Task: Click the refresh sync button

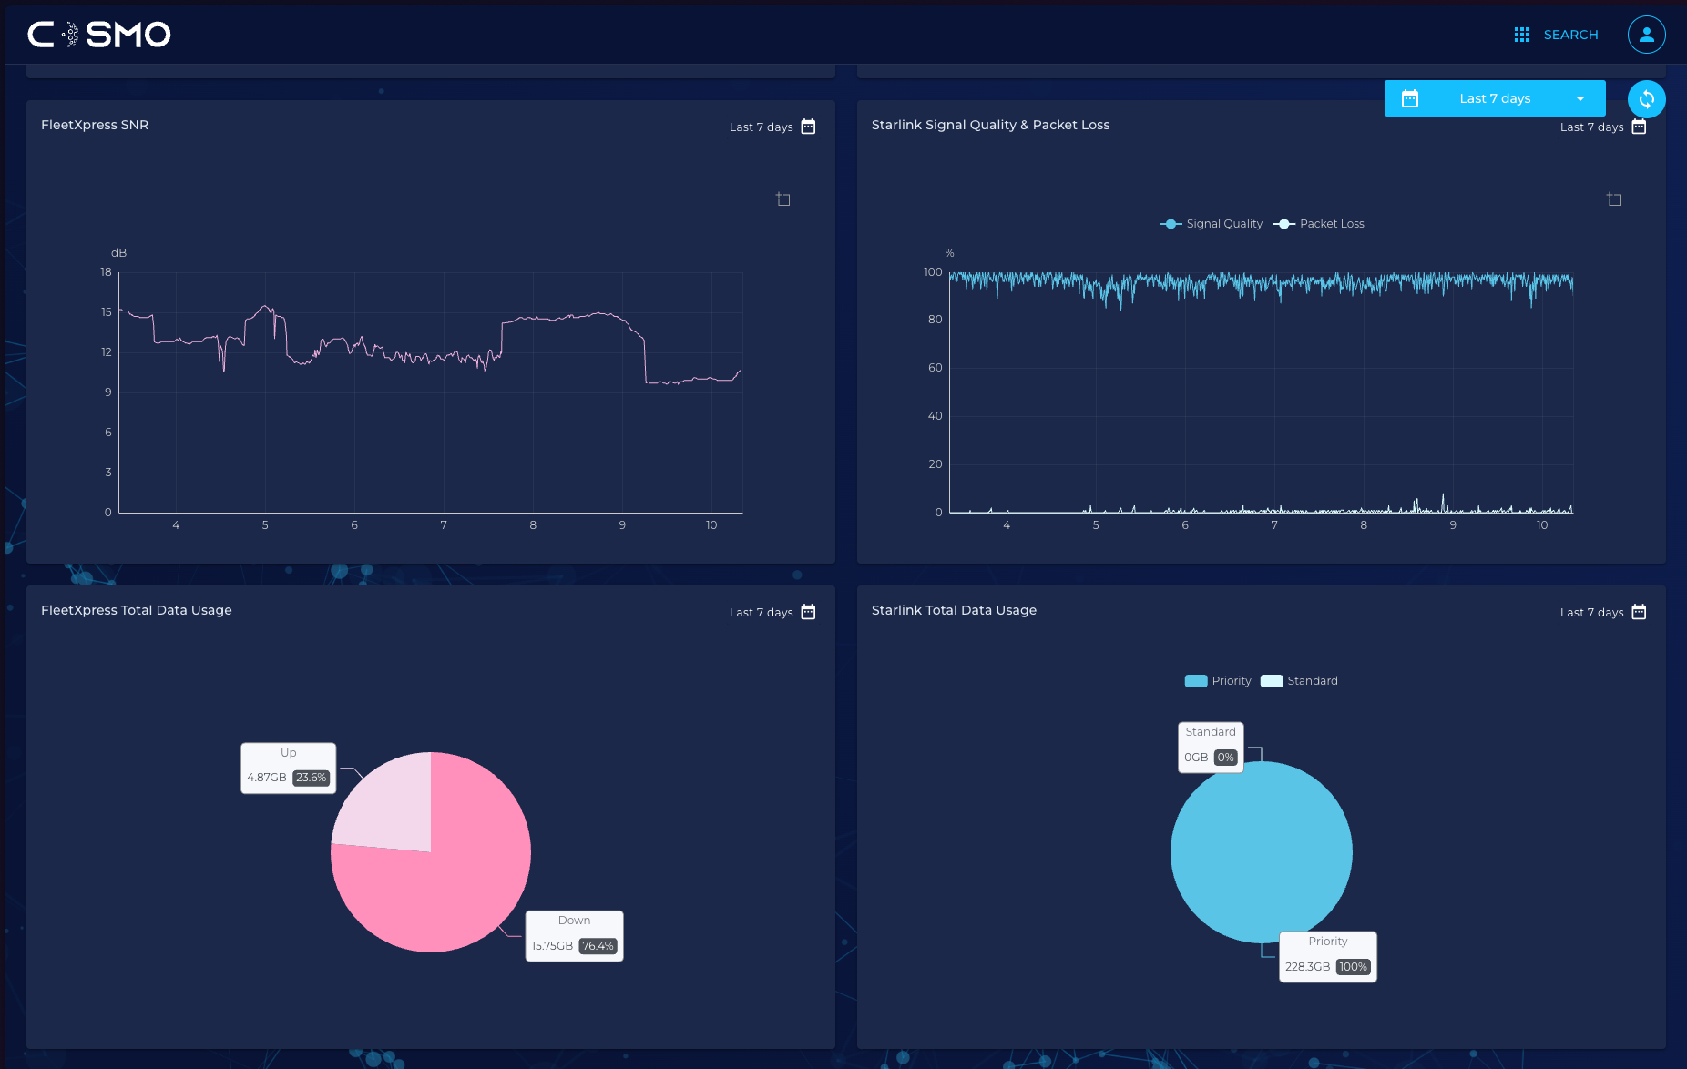Action: click(x=1646, y=99)
